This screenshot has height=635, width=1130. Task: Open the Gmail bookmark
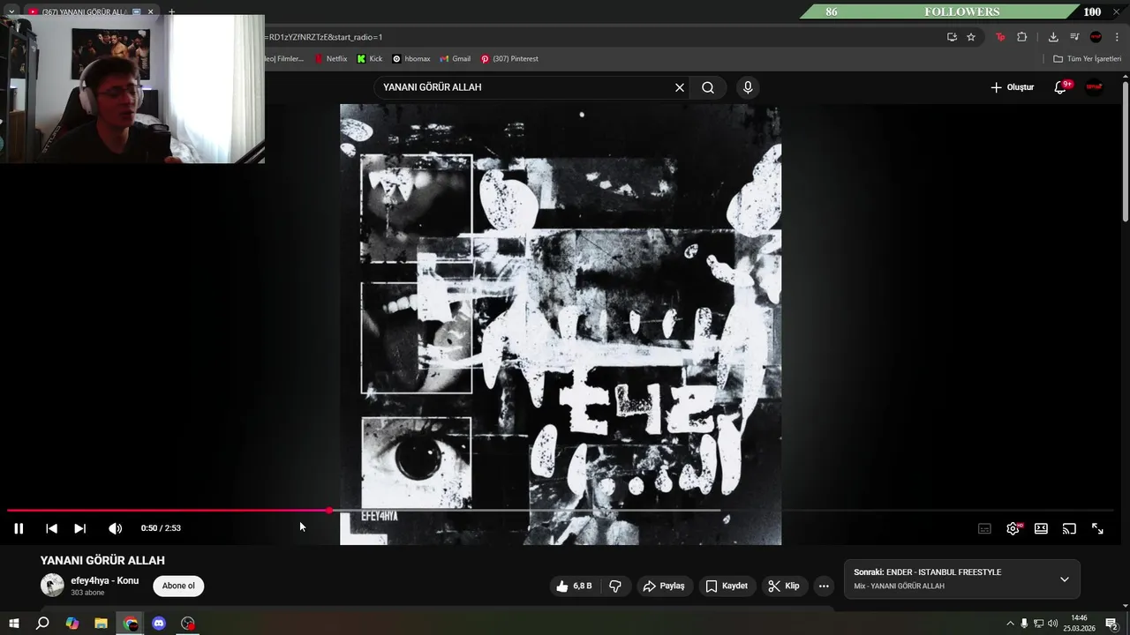pyautogui.click(x=456, y=59)
